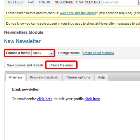Click 'Blank newsletter!' preview text
140x140 pixels.
point(25,89)
